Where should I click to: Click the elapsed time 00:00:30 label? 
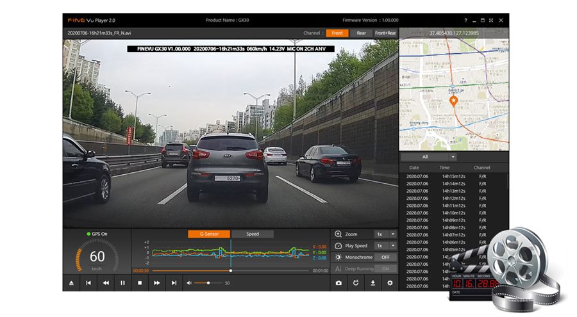coord(141,271)
